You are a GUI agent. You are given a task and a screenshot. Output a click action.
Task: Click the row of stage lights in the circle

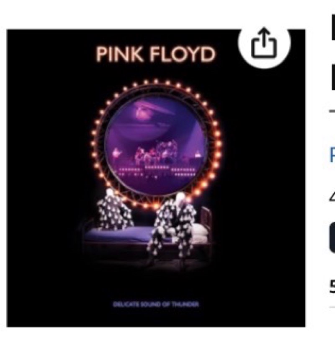click(x=157, y=171)
